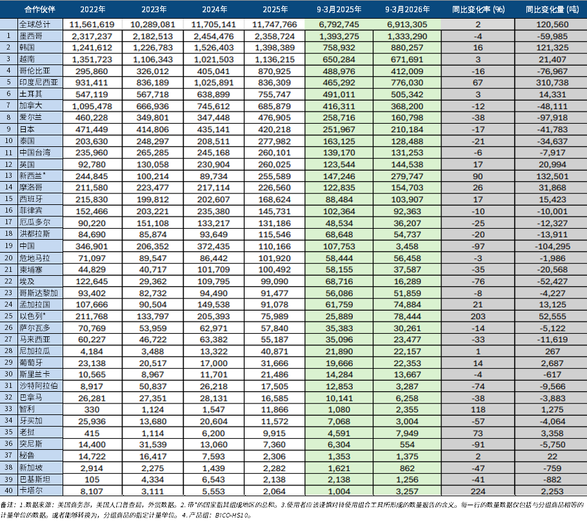Click the 同比变化率 (%) header
The image size is (587, 522).
[478, 10]
